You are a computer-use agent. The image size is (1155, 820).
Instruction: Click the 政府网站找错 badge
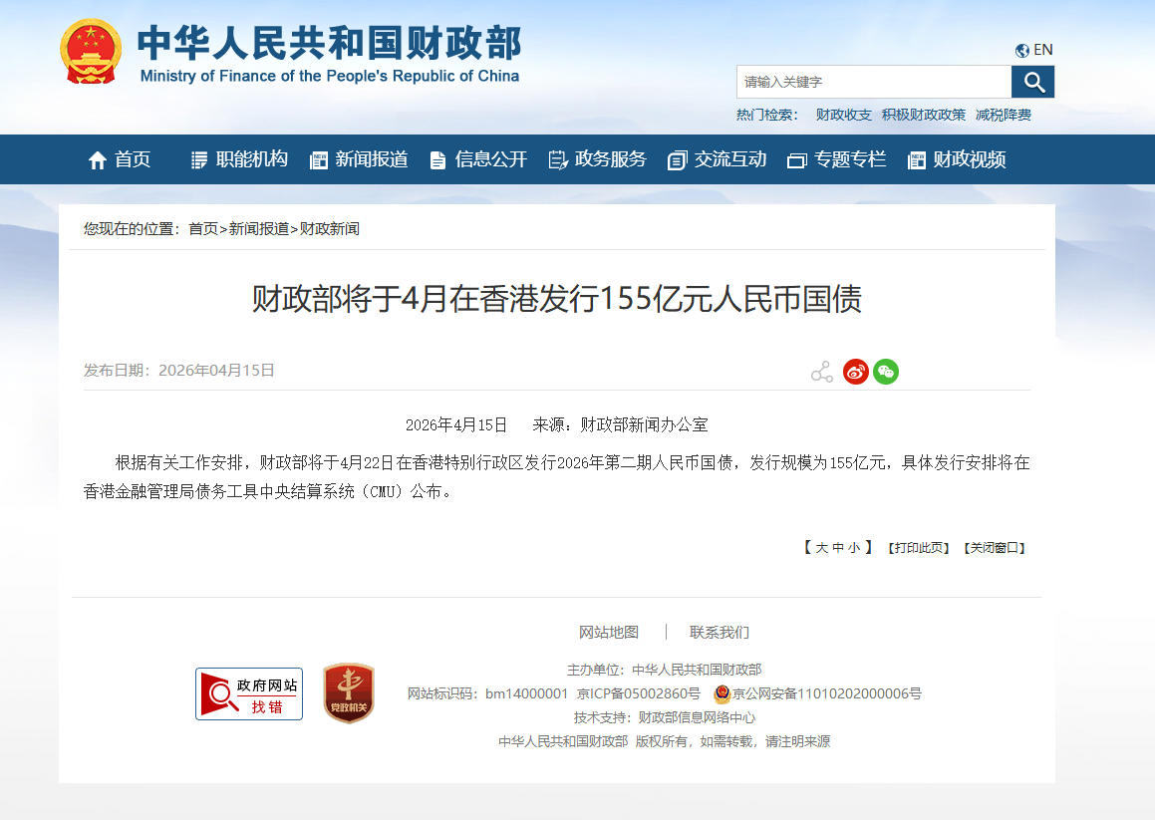click(x=248, y=693)
